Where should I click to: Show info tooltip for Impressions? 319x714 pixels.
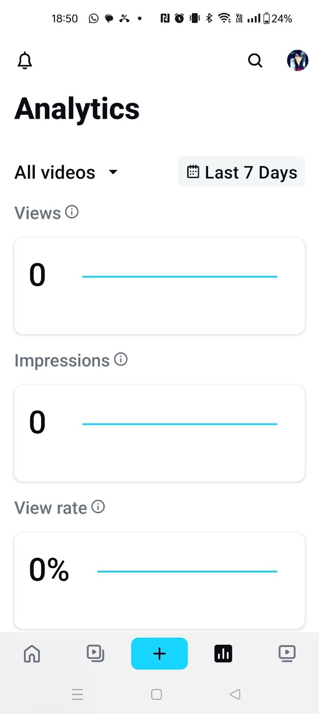click(121, 359)
